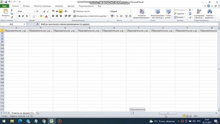Click Удалить cells button
Image resolution: width=220 pixels, height=124 pixels.
180,14
